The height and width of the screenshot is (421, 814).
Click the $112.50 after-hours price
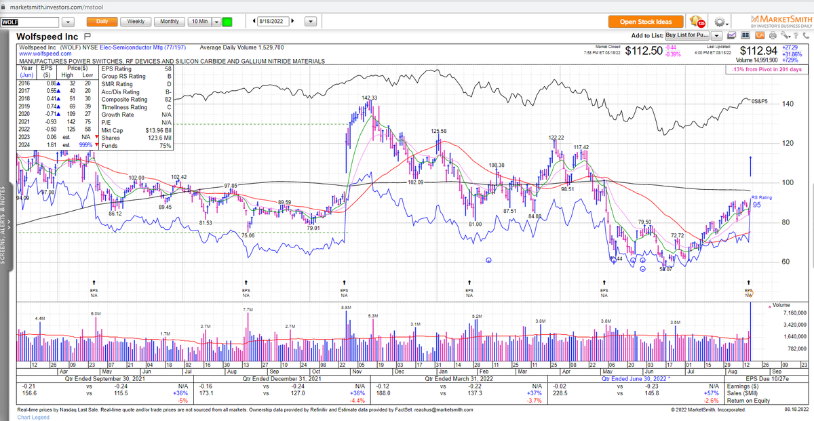(x=644, y=51)
